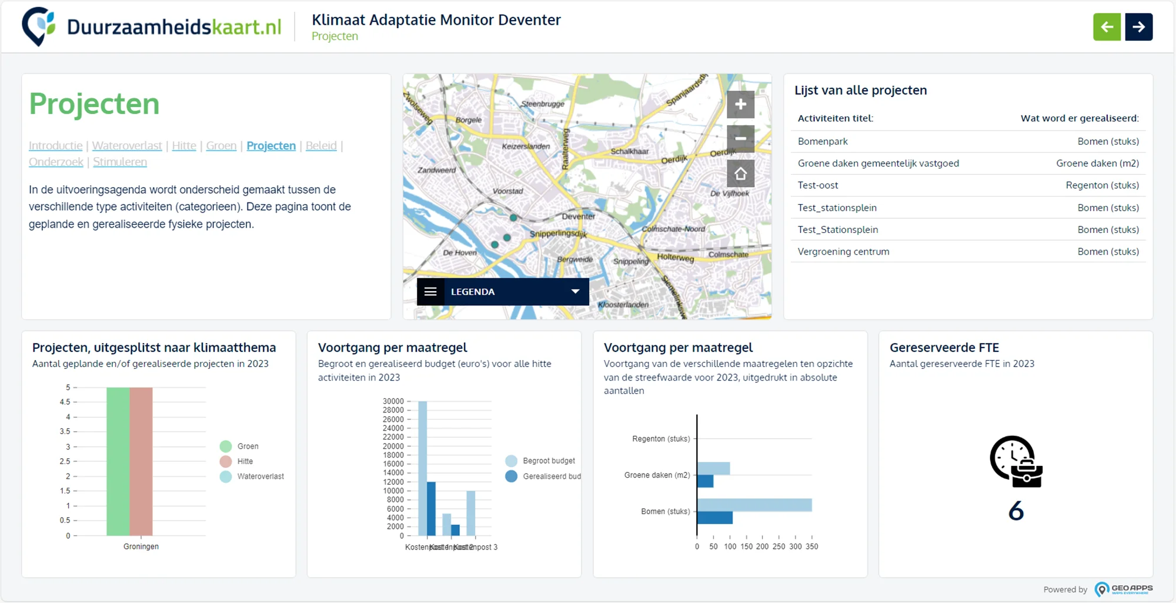The image size is (1176, 603).
Task: Open the Introductie page link
Action: [56, 146]
